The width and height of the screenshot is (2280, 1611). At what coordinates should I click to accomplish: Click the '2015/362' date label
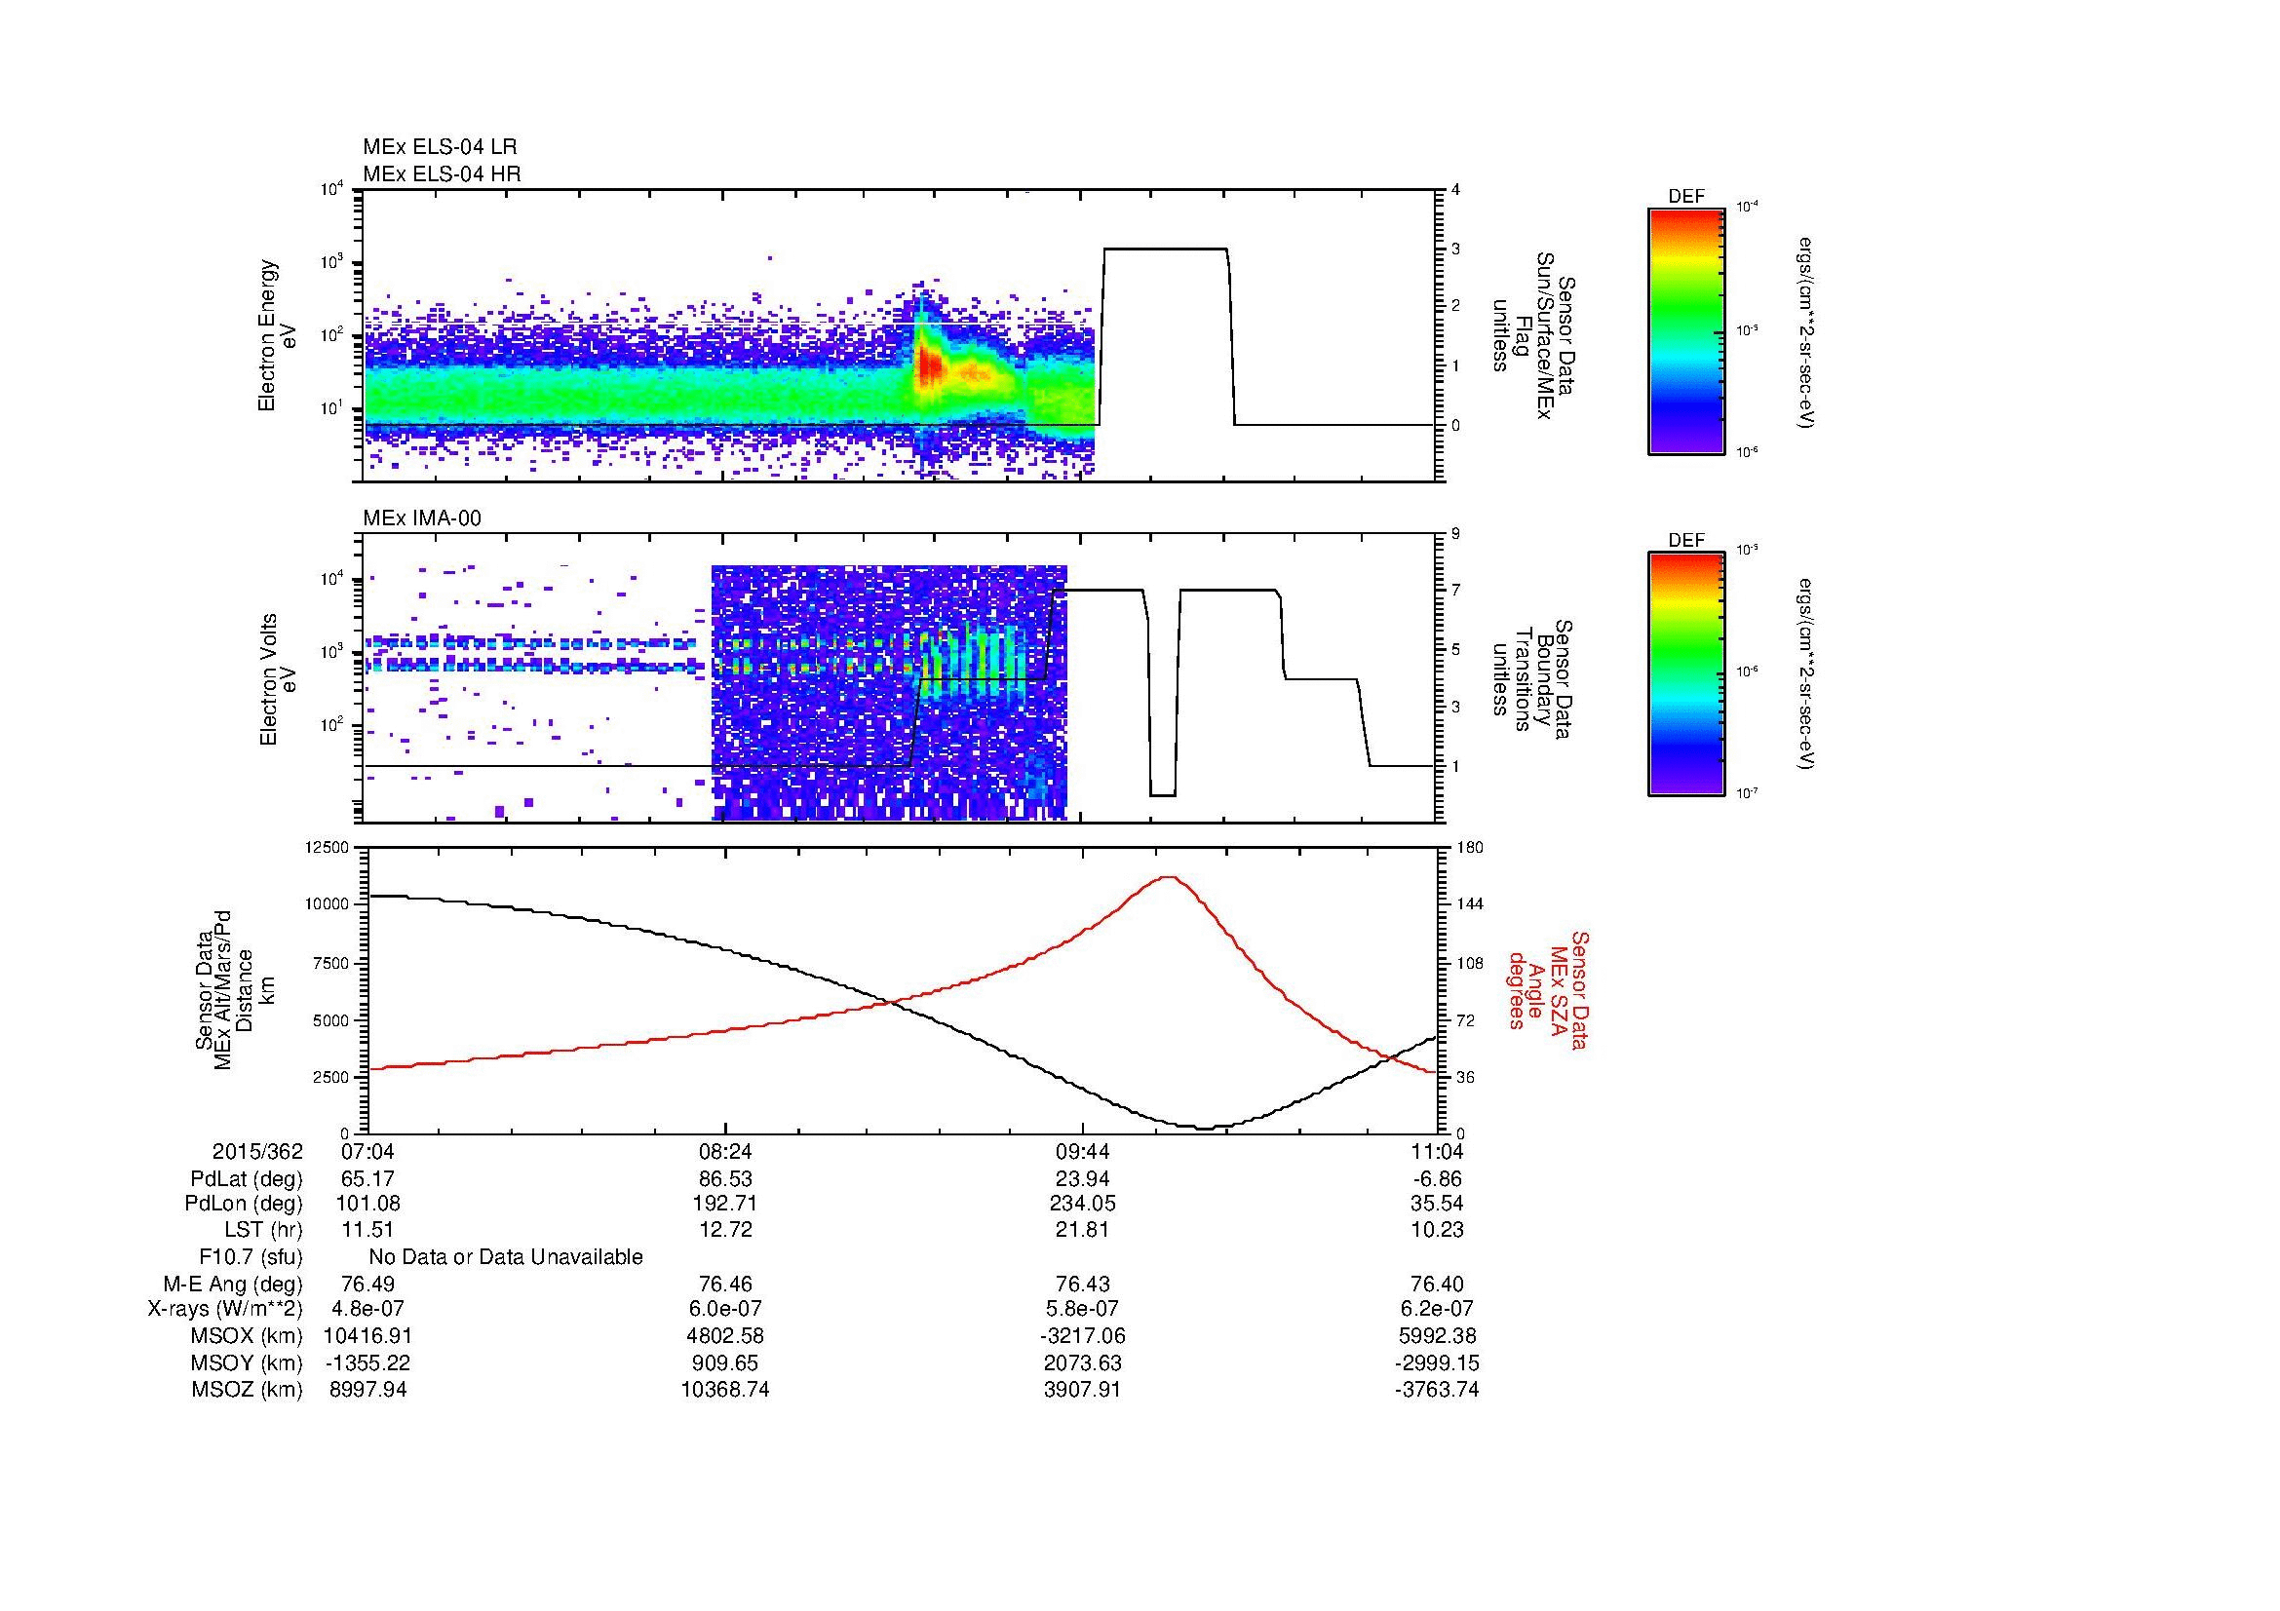click(x=257, y=1151)
